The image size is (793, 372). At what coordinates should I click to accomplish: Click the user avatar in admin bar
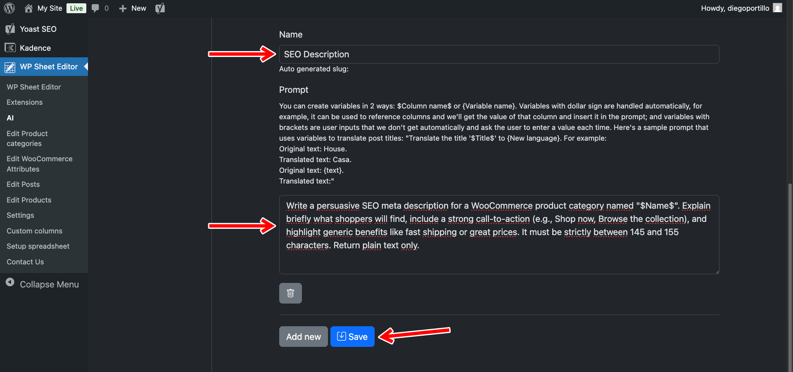click(x=777, y=8)
